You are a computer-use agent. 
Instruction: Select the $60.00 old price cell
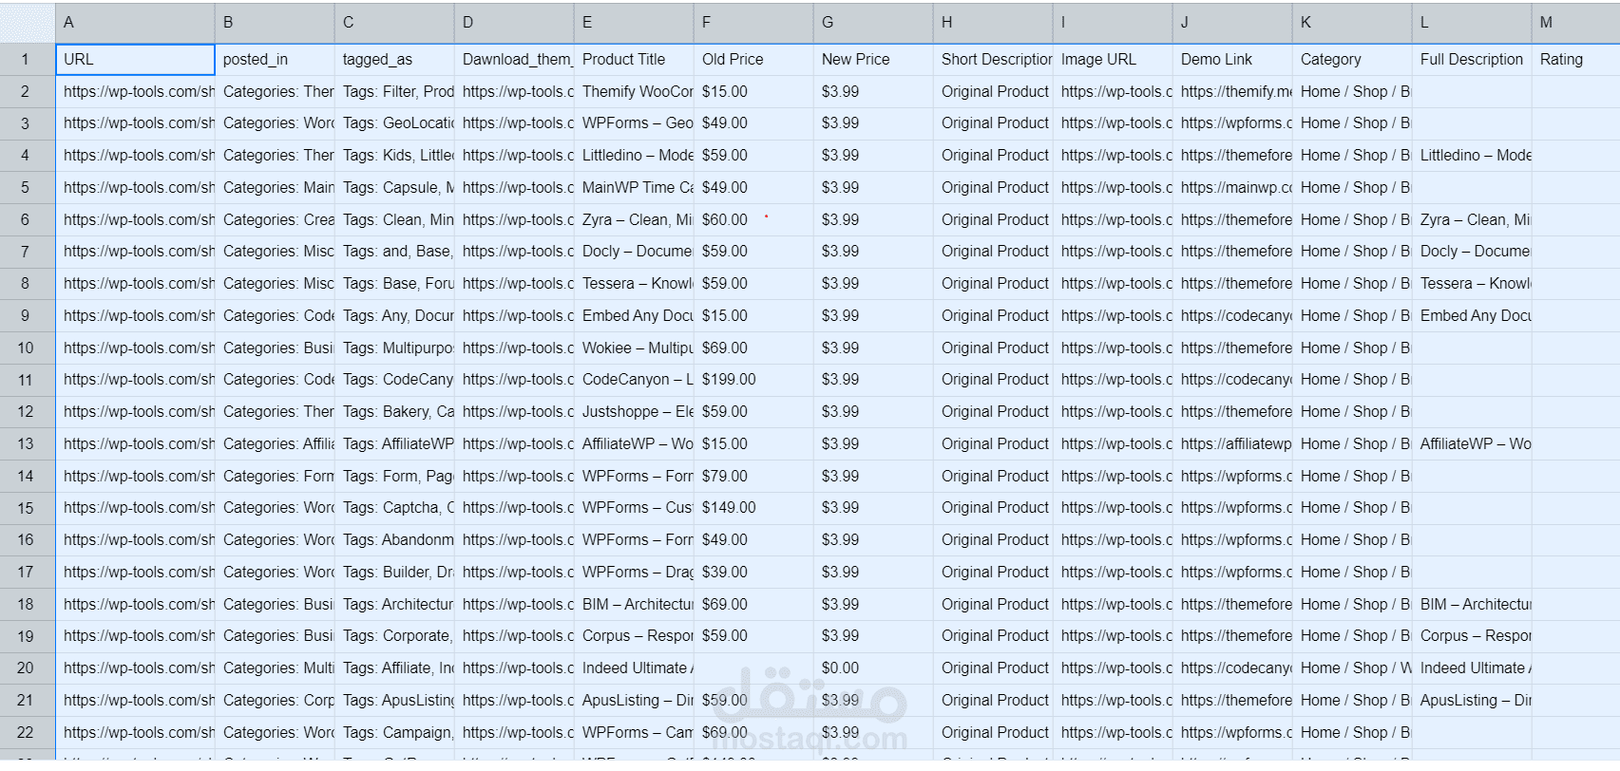tap(753, 219)
